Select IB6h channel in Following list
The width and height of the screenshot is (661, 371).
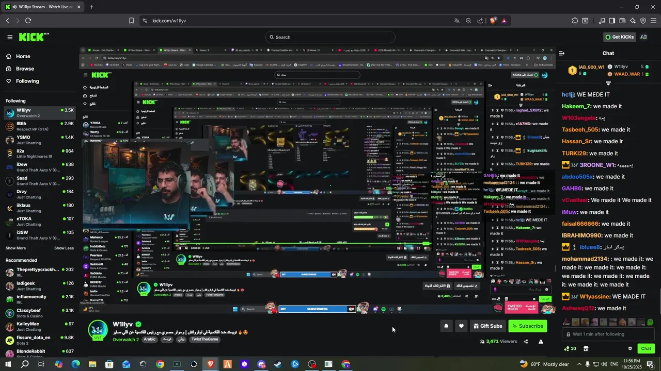coord(40,126)
